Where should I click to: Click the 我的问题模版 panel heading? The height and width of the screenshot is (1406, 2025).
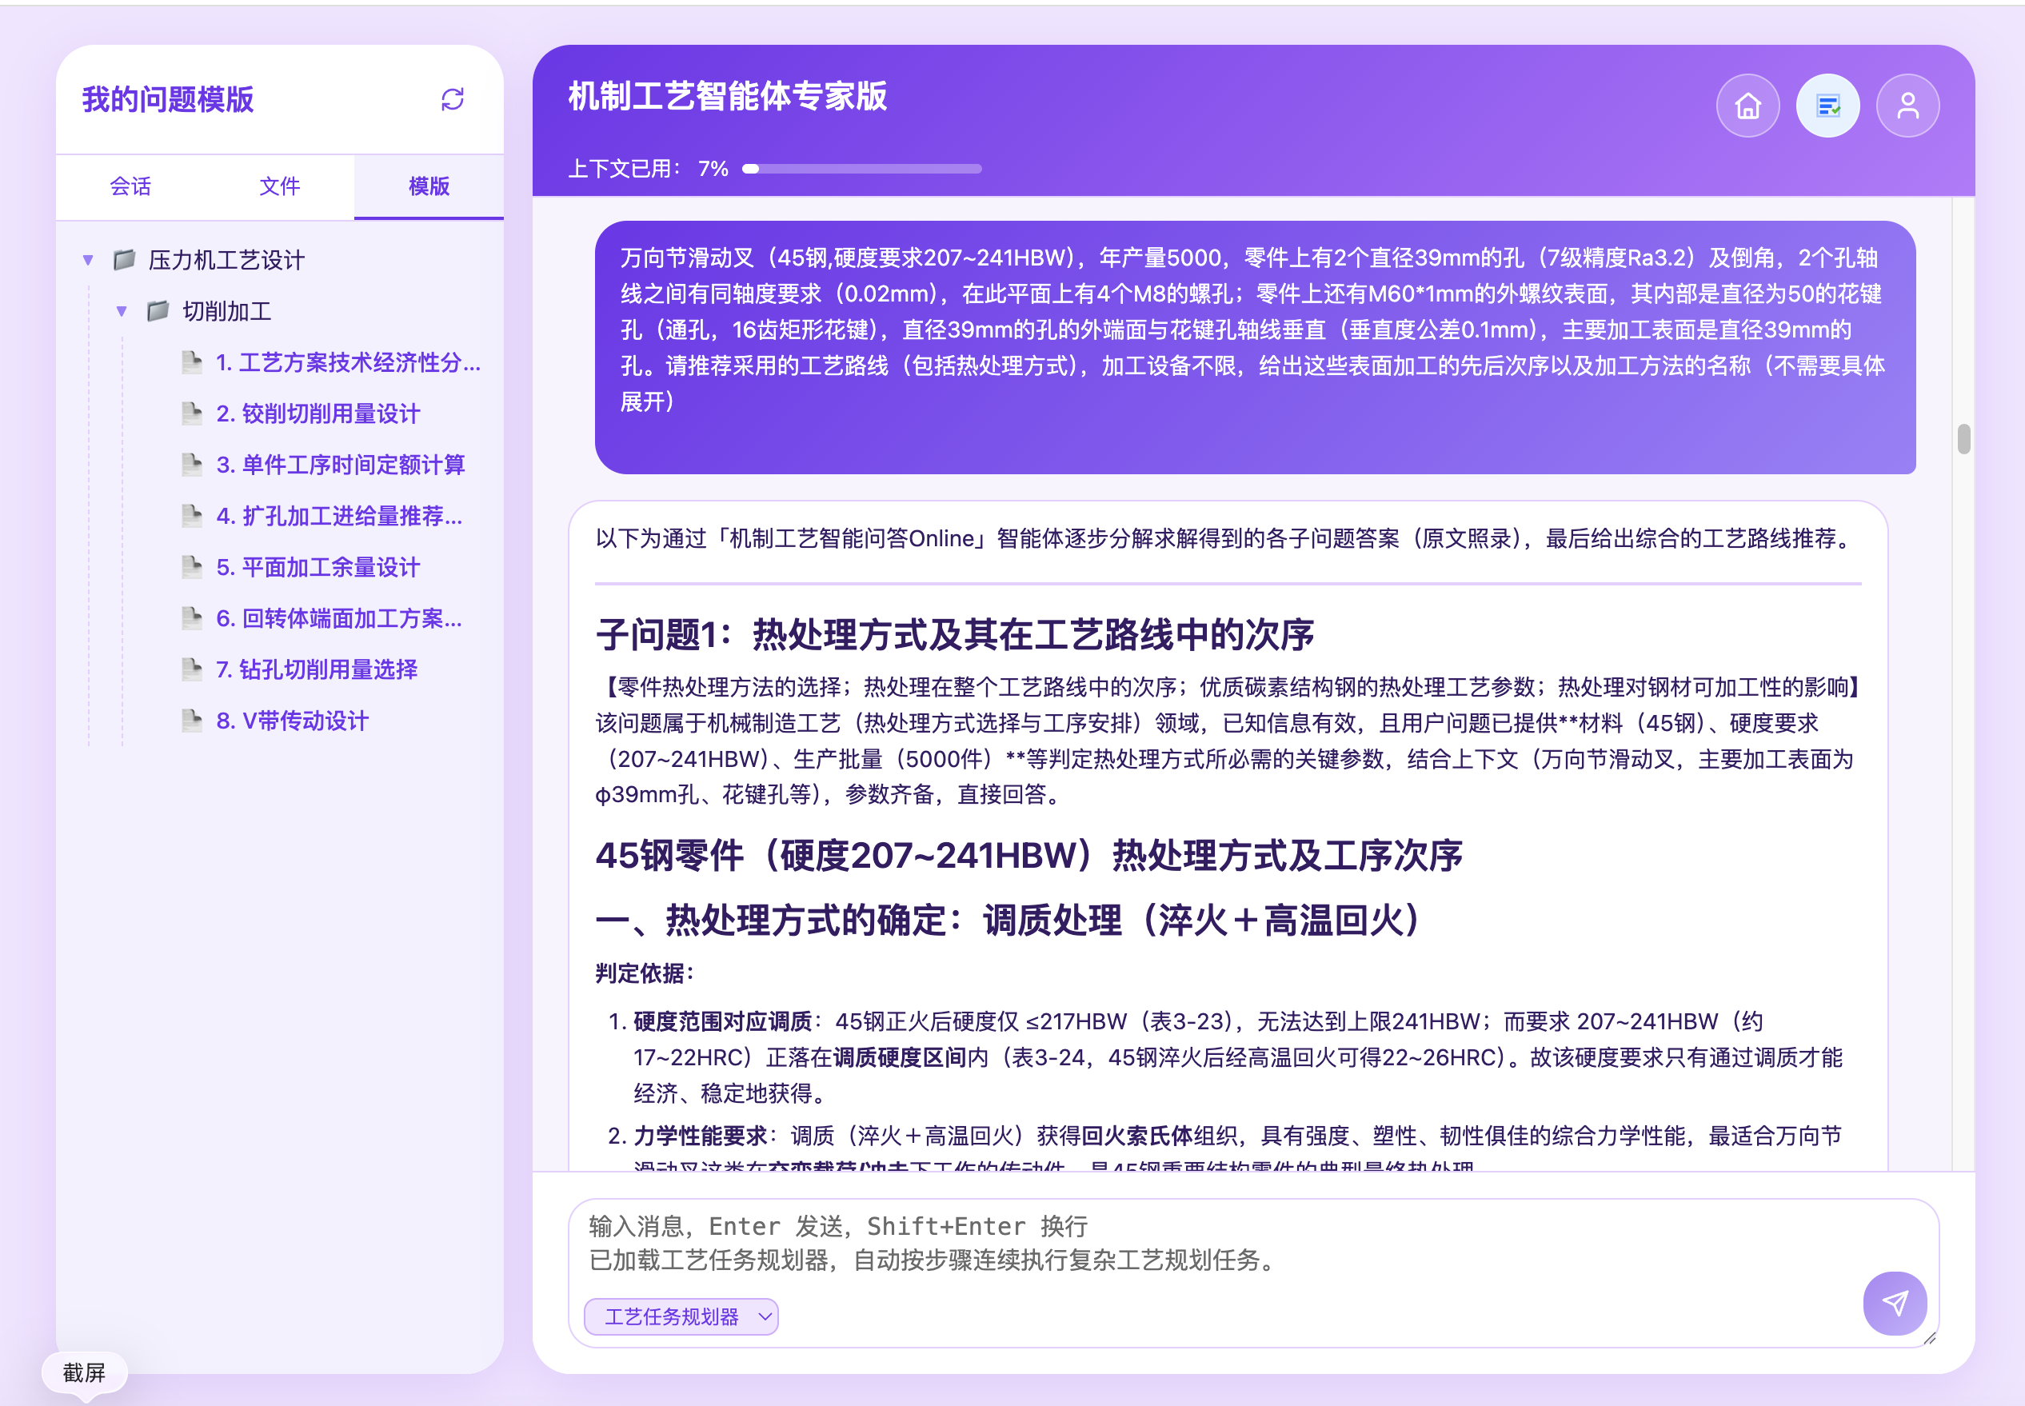pos(168,99)
